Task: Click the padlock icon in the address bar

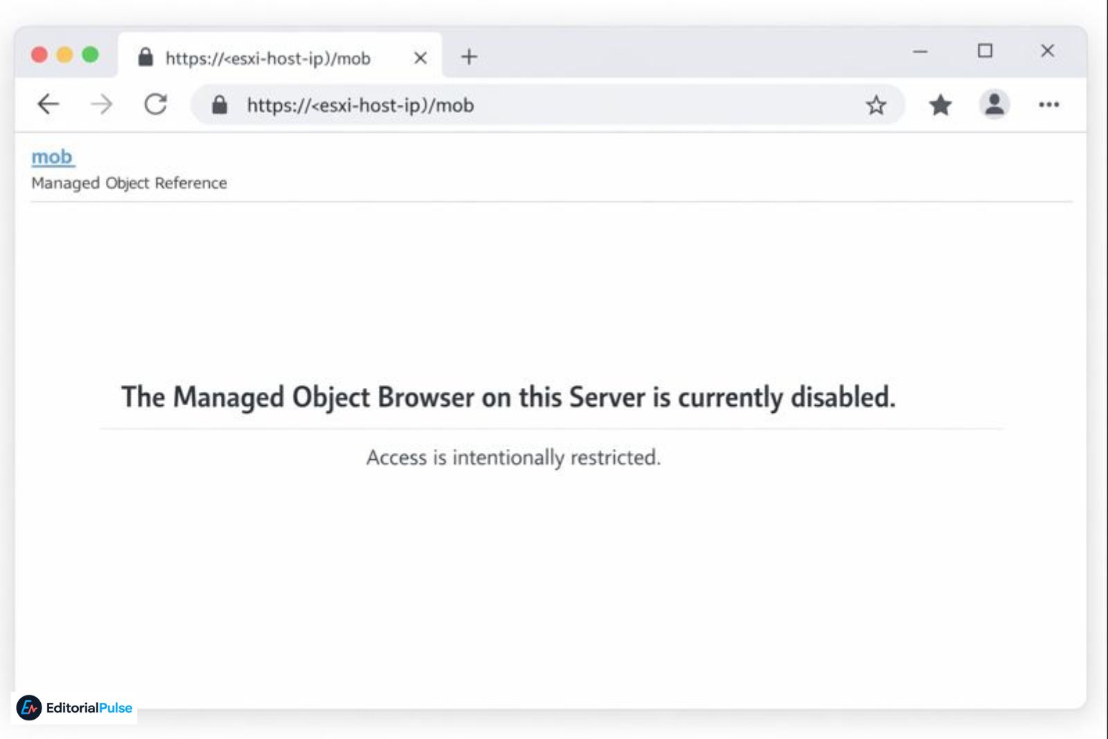Action: pos(220,105)
